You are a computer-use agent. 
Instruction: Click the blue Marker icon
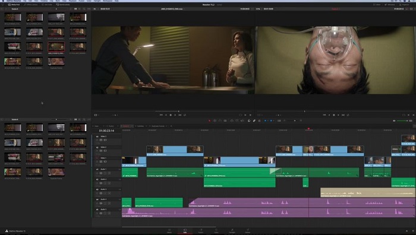pyautogui.click(x=271, y=120)
